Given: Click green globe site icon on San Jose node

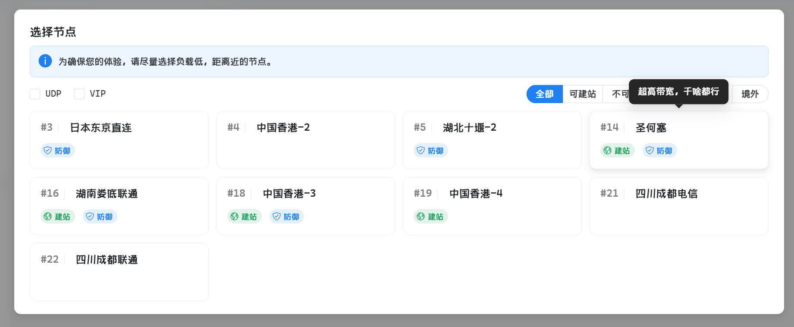Looking at the screenshot, I should 608,151.
